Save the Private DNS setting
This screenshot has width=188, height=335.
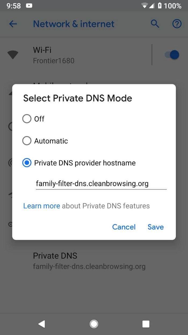coord(156,227)
